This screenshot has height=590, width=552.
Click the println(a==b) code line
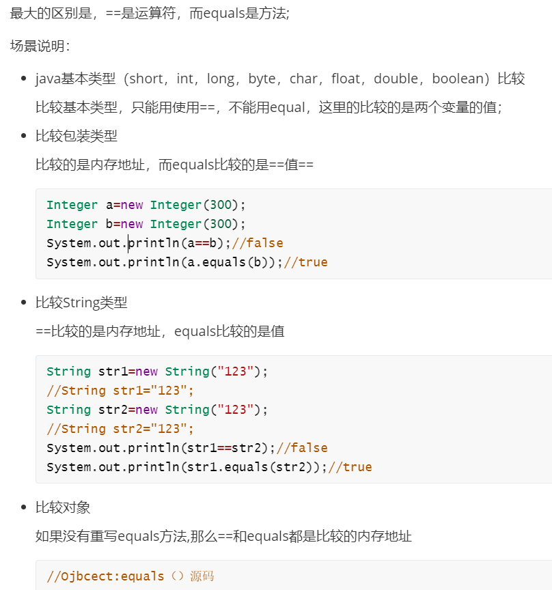tap(165, 244)
